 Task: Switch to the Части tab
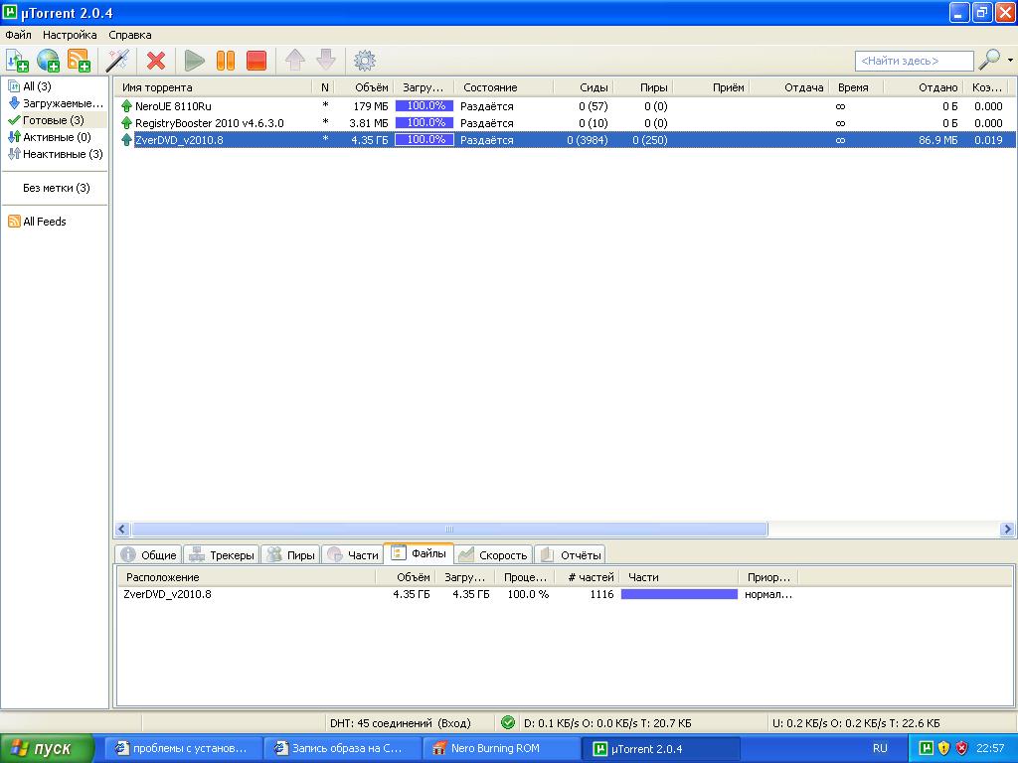(353, 554)
